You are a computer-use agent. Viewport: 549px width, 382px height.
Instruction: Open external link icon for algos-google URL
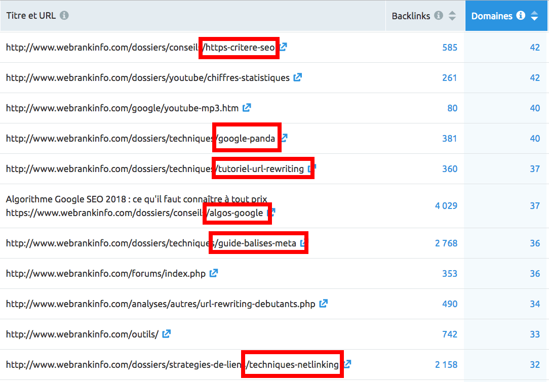coord(271,212)
